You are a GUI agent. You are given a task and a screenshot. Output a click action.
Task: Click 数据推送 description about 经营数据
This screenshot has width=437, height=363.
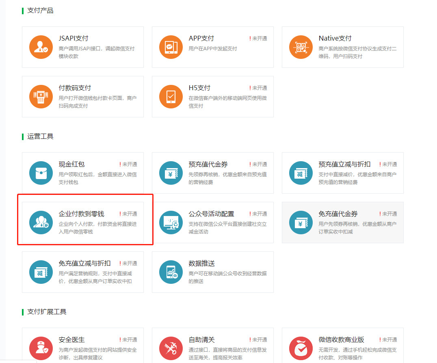pyautogui.click(x=228, y=277)
